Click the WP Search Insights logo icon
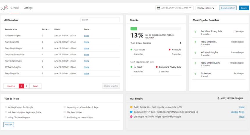Screen dimensions: 250x135 click(4, 8)
